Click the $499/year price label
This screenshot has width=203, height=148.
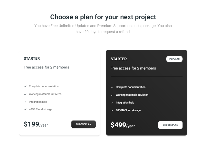point(123,125)
